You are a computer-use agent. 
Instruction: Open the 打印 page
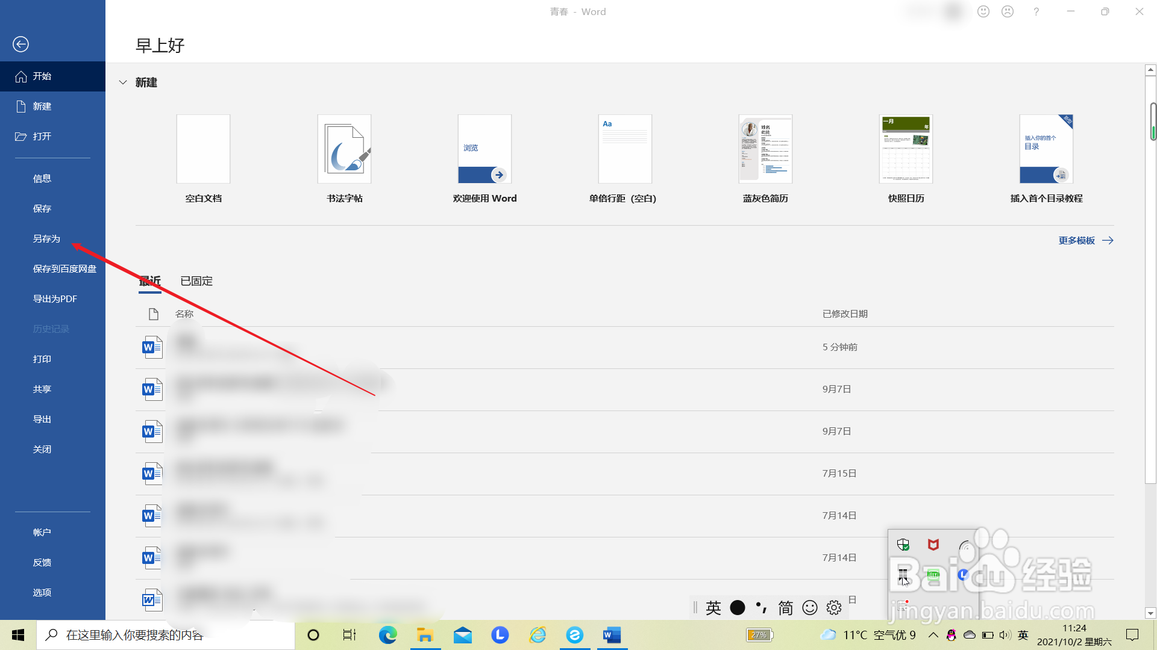tap(52, 359)
